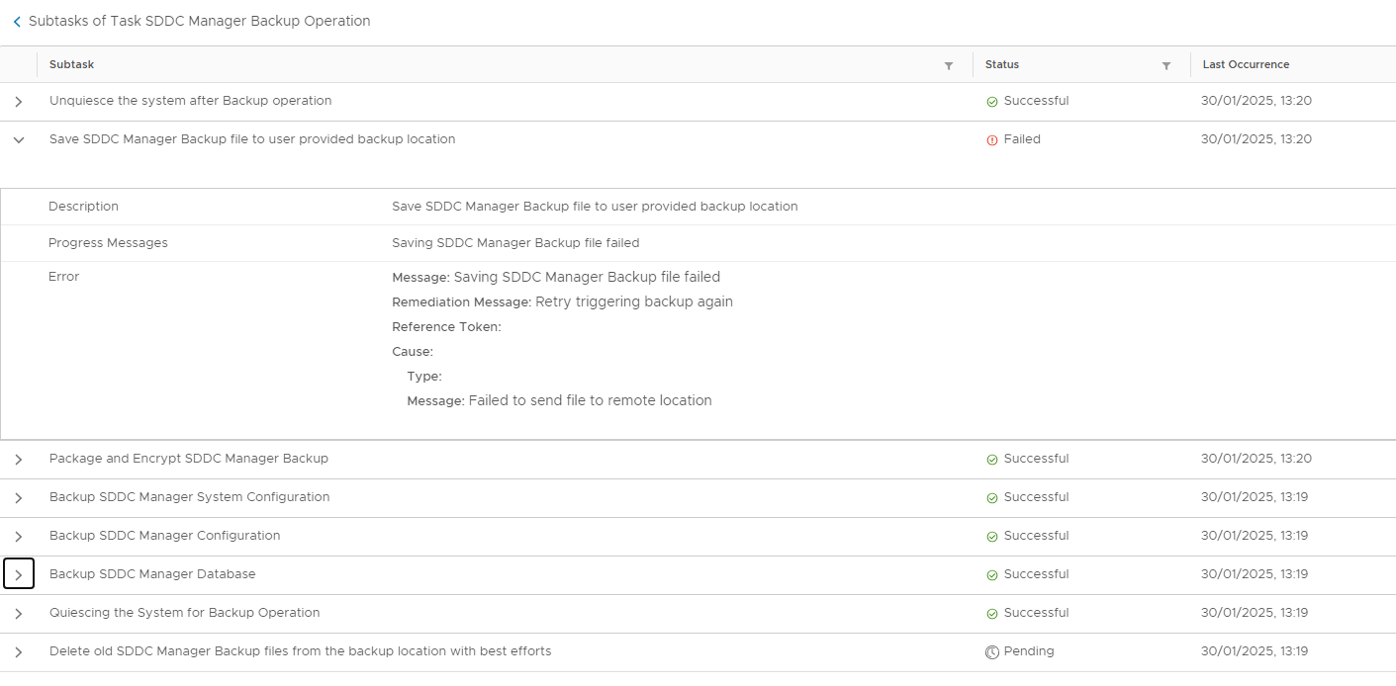Select 'Quiescing the System for Backup Operation' text
Viewport: 1396px width, 686px height.
(185, 613)
